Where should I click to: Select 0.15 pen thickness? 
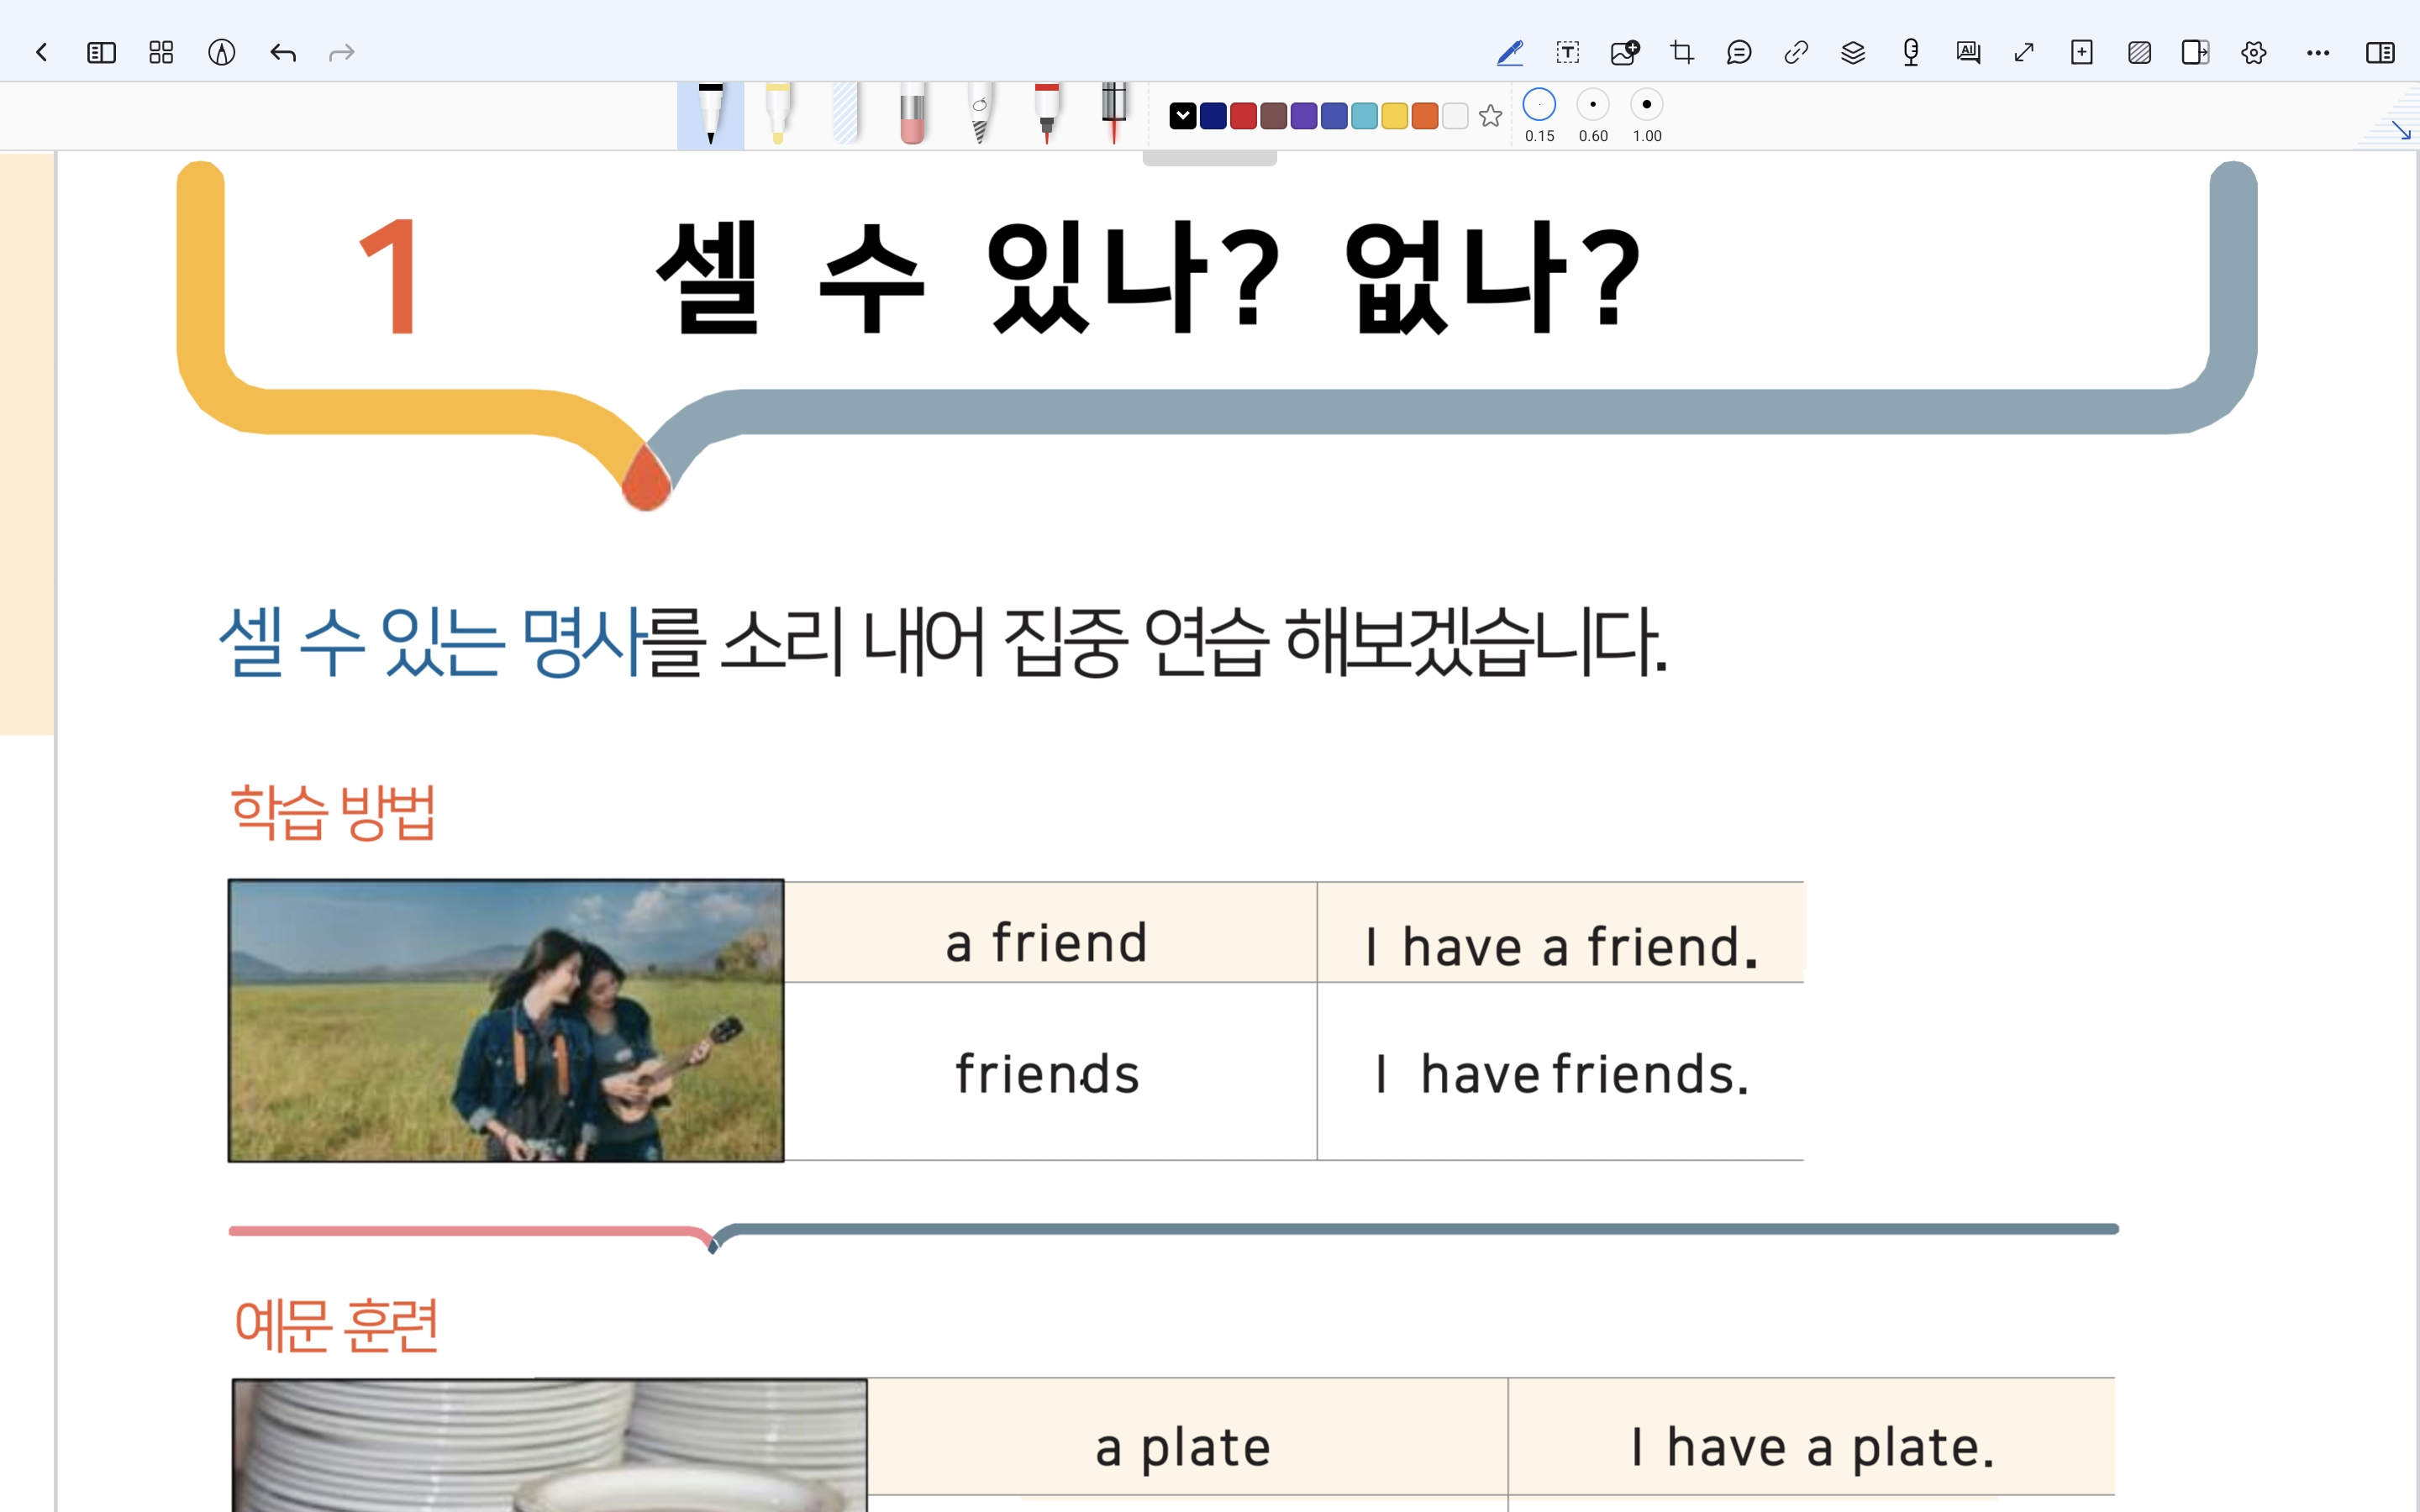click(x=1539, y=105)
